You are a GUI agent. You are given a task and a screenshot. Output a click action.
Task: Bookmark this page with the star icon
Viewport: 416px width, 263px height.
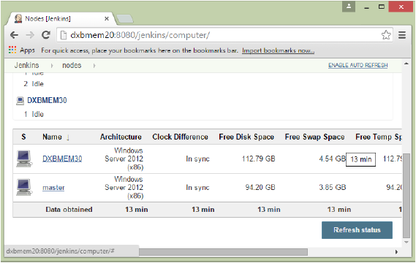tap(386, 35)
